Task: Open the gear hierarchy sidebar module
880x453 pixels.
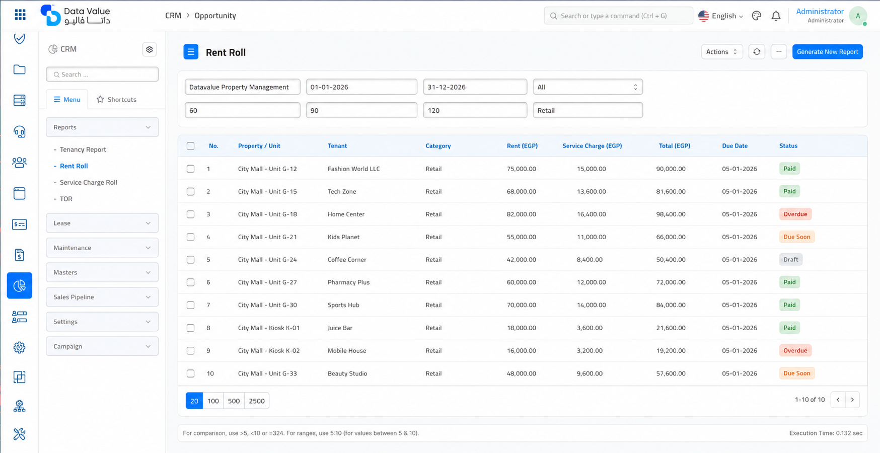Action: pos(20,406)
